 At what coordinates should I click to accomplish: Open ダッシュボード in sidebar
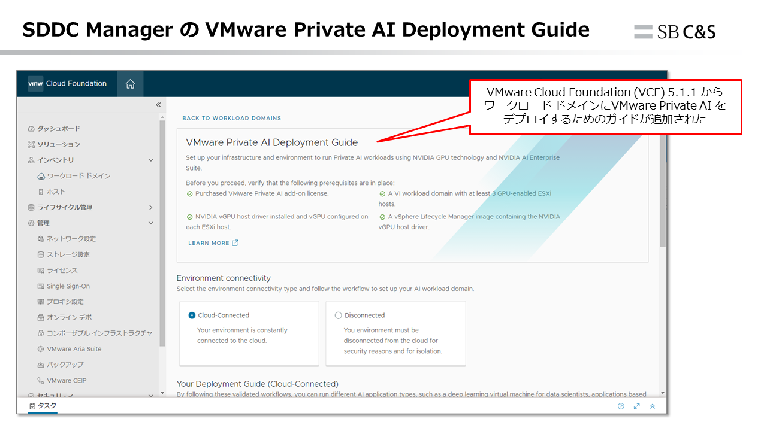[59, 129]
